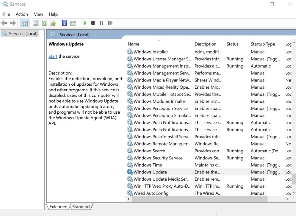Screen dimensions: 296x216
Task: Select Windows Remote Managem... service
Action: click(209, 144)
